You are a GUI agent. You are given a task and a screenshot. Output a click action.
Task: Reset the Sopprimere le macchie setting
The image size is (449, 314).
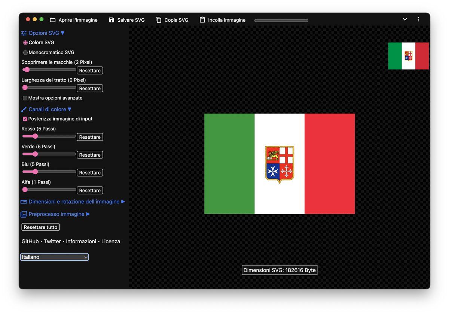[90, 71]
